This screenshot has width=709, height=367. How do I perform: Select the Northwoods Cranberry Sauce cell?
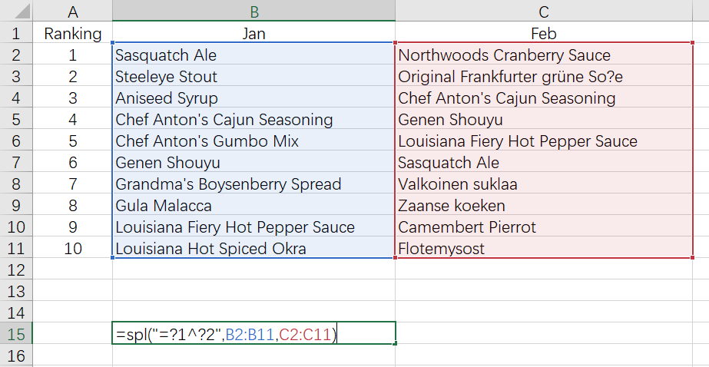click(544, 55)
